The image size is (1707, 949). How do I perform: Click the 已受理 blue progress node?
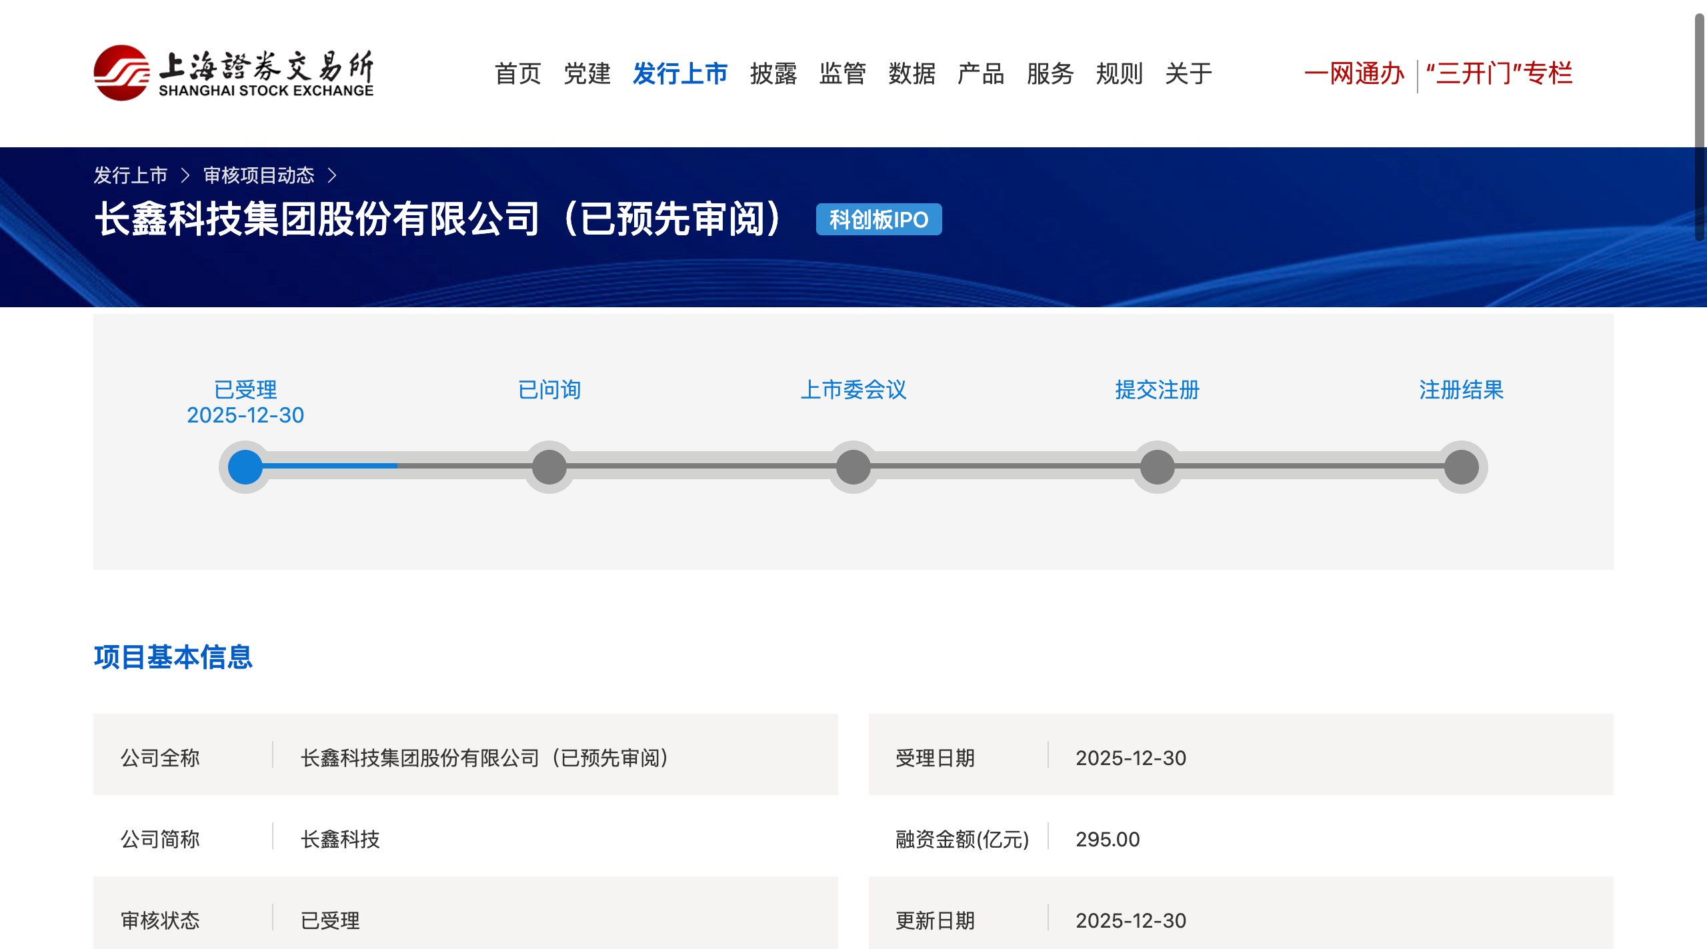point(245,467)
